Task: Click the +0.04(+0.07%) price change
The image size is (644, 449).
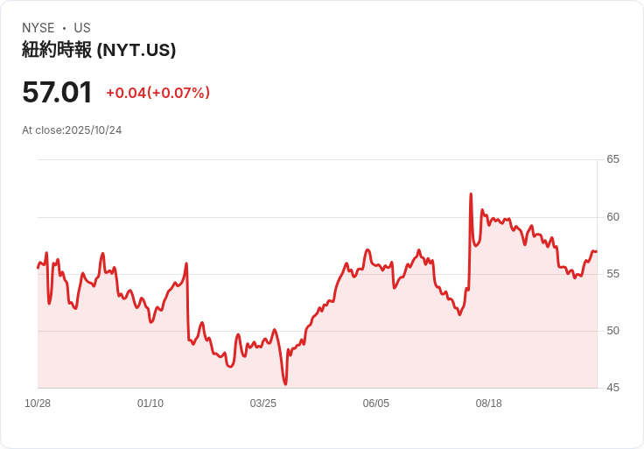Action: [157, 93]
